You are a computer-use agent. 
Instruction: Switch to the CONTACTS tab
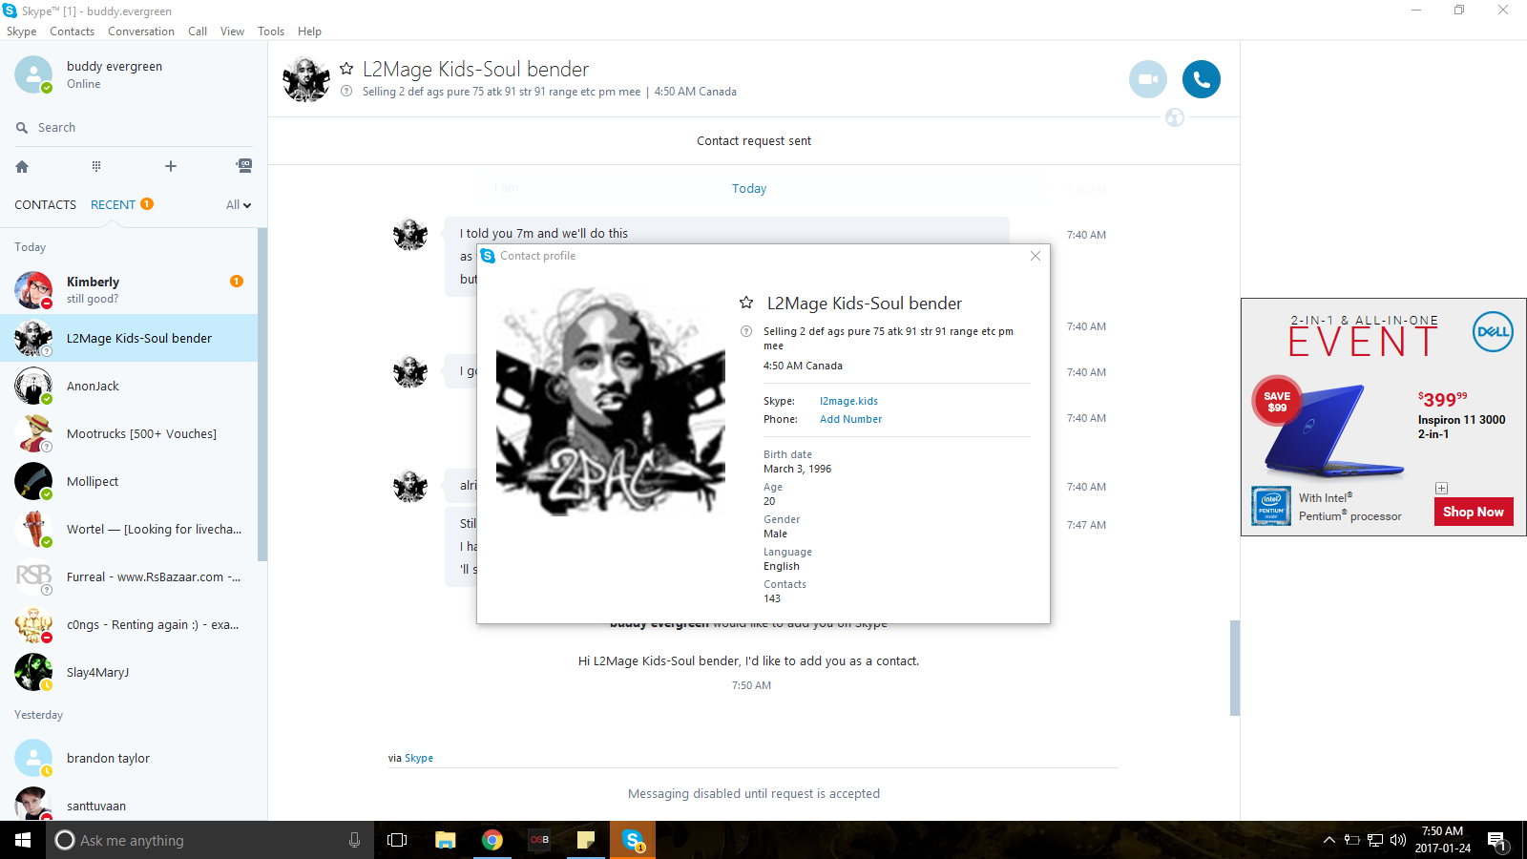pyautogui.click(x=45, y=205)
